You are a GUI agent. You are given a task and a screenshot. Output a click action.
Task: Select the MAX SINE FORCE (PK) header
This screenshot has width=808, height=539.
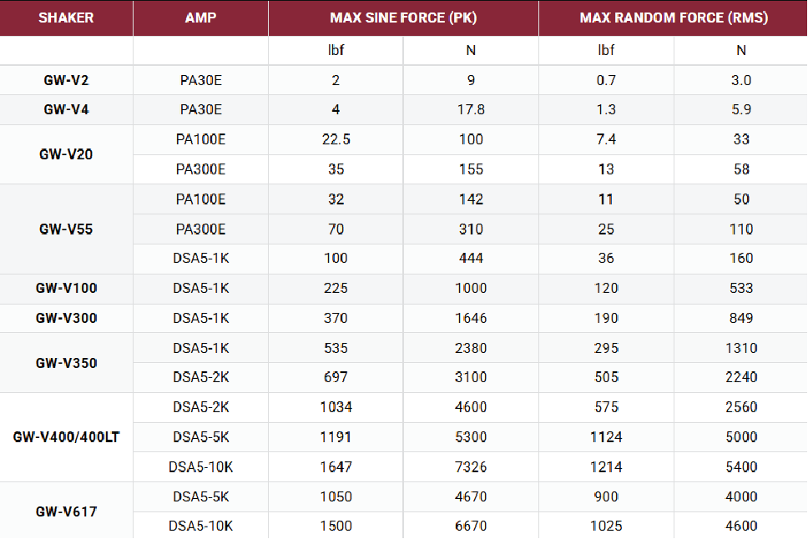coord(403,18)
